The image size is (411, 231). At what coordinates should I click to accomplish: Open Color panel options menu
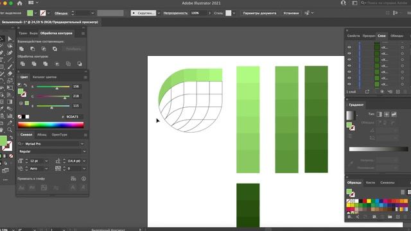[x=85, y=77]
